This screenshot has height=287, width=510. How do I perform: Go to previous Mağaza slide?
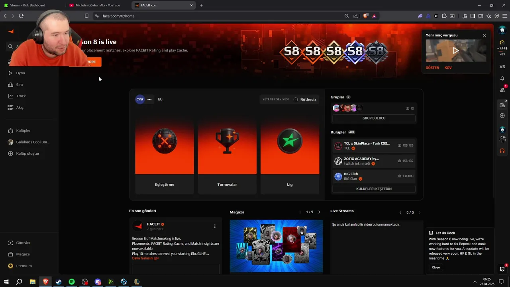click(300, 212)
